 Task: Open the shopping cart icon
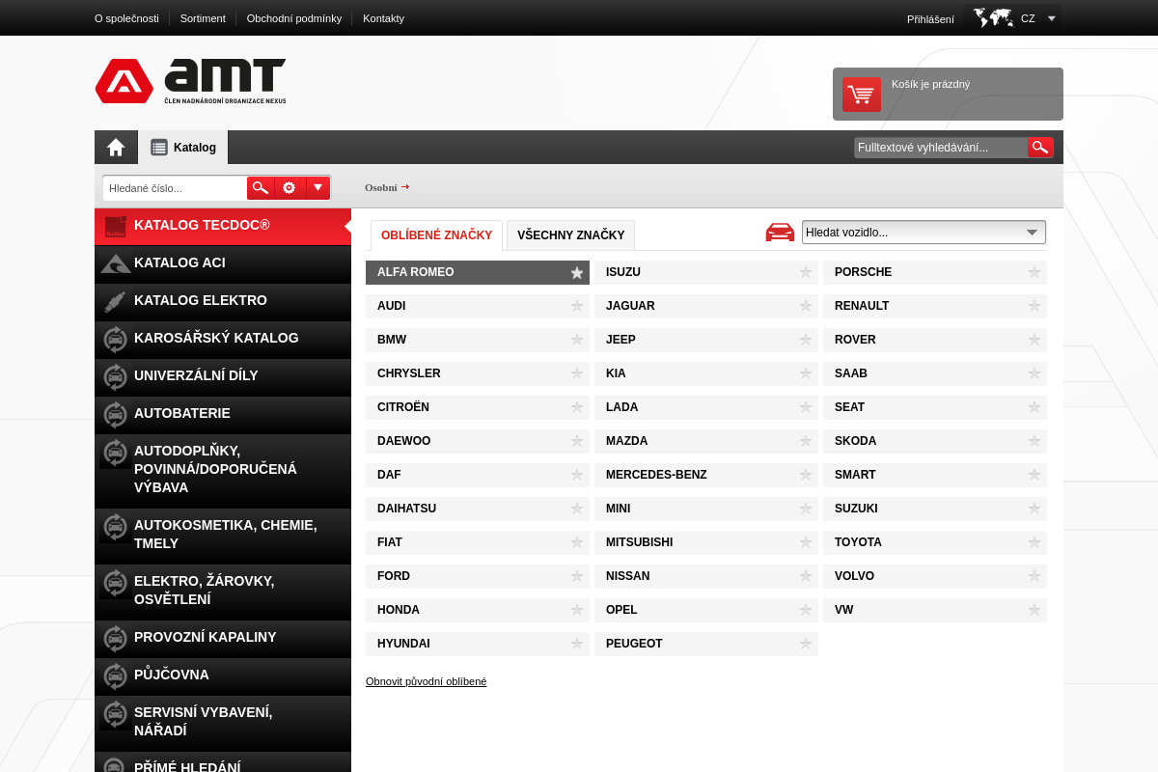[x=861, y=95]
